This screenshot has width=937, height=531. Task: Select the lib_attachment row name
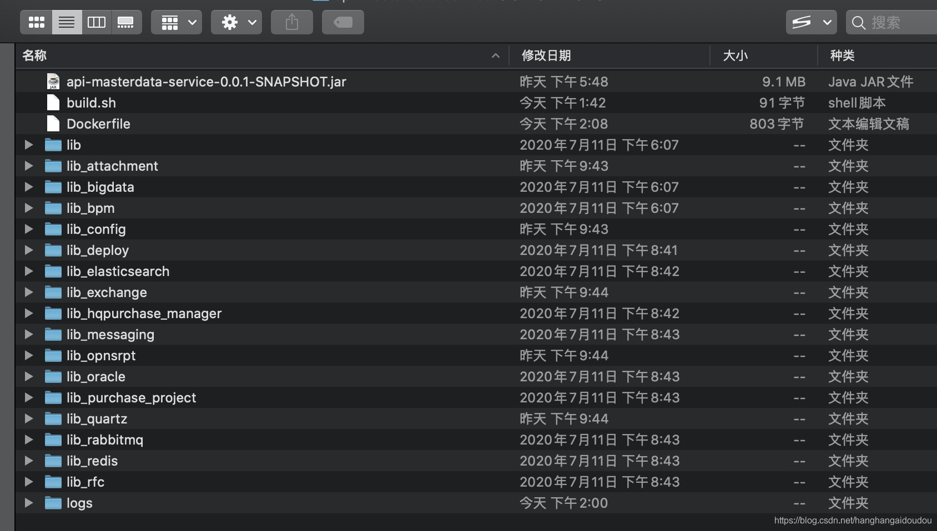tap(112, 166)
